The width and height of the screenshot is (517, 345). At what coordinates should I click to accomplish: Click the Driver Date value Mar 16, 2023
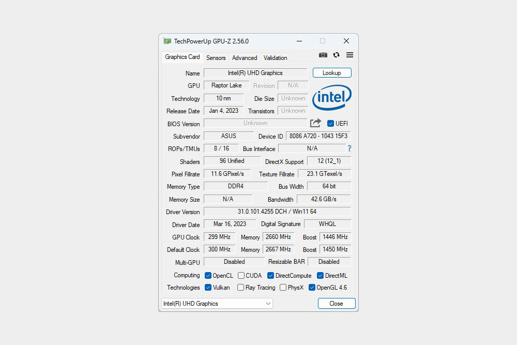coord(230,224)
